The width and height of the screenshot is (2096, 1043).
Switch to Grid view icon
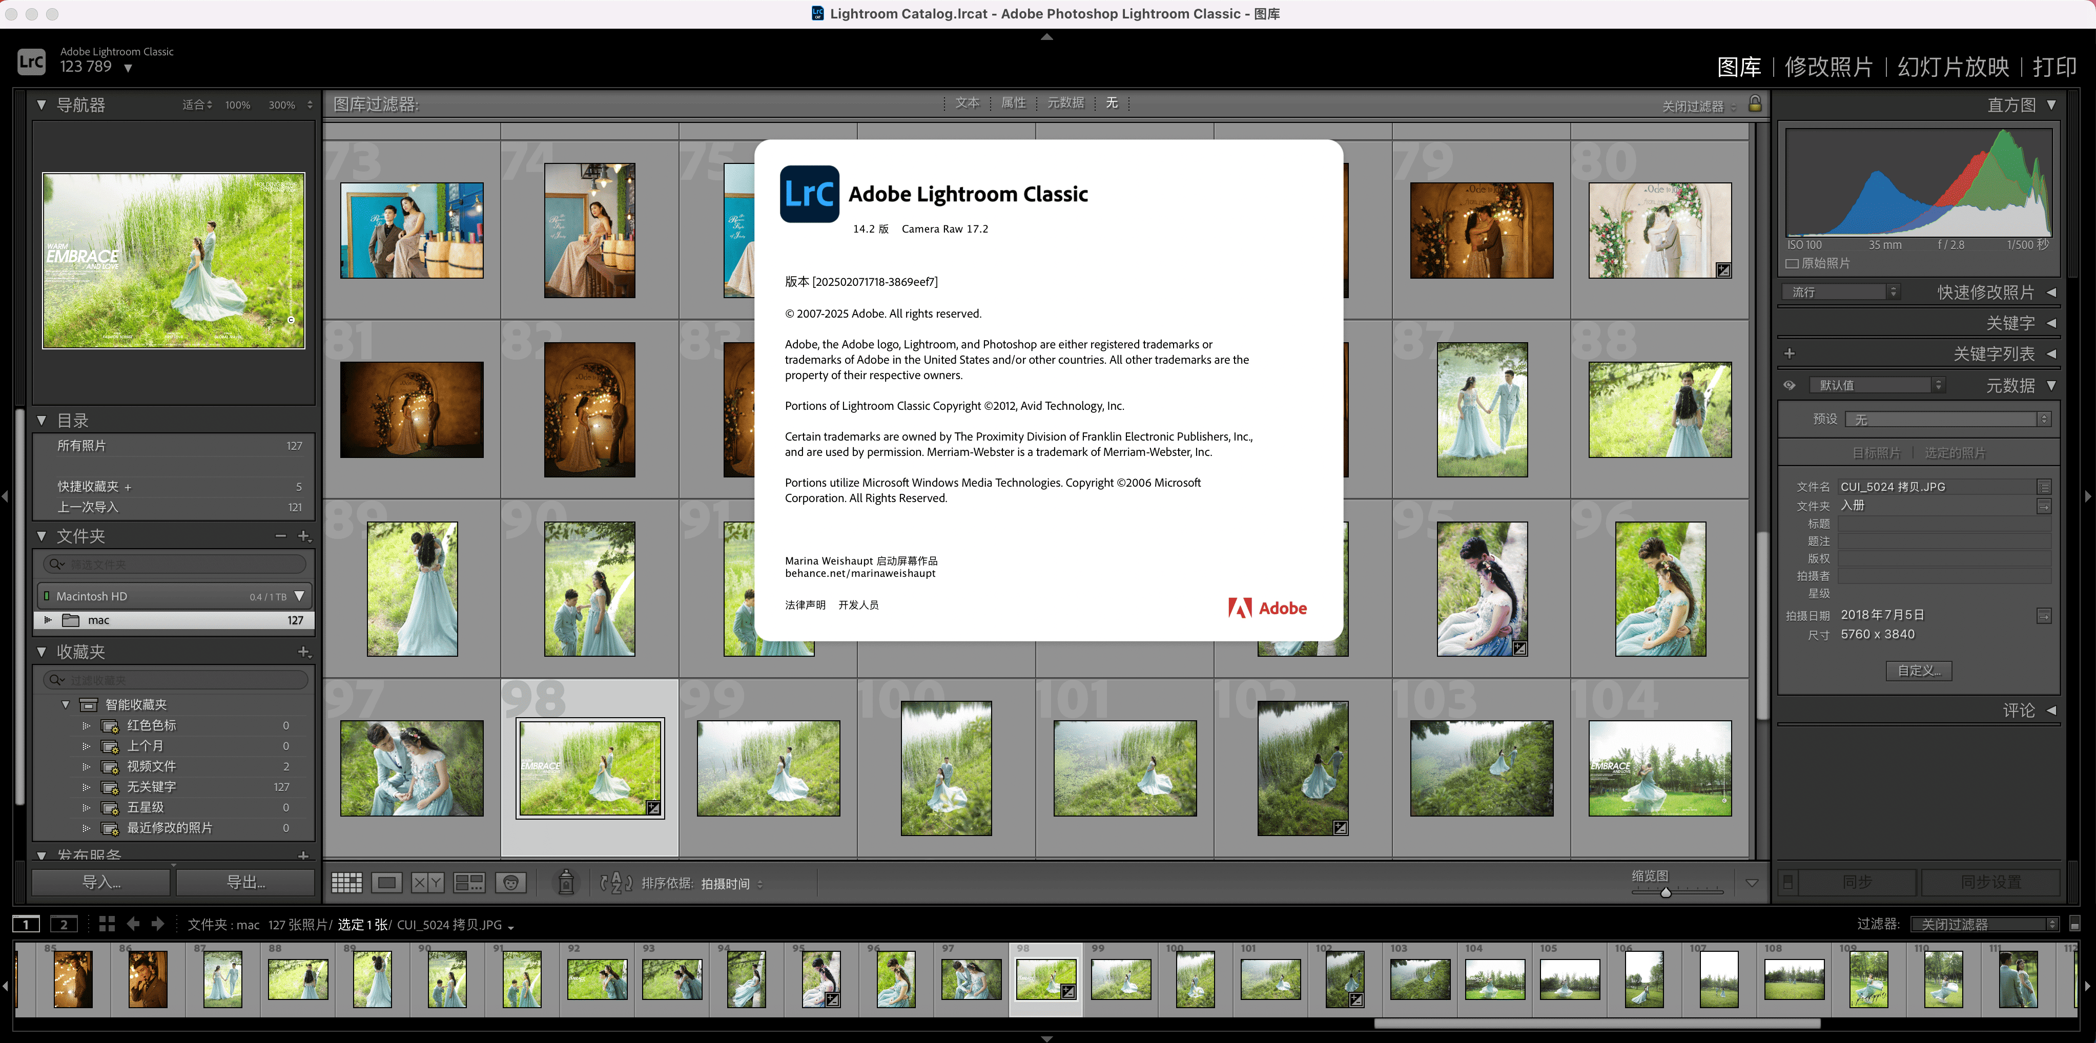tap(346, 883)
